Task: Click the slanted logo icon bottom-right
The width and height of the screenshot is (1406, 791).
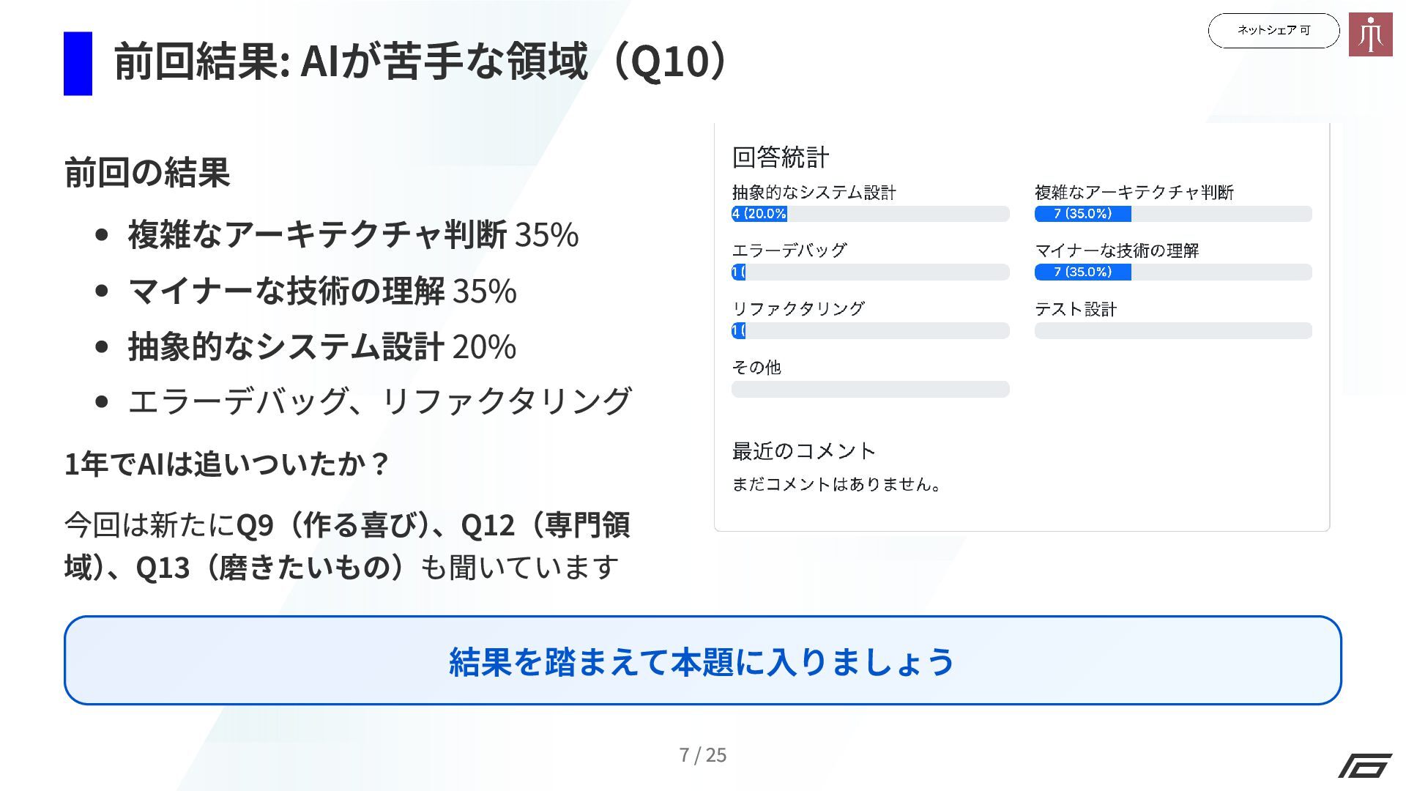Action: coord(1365,765)
